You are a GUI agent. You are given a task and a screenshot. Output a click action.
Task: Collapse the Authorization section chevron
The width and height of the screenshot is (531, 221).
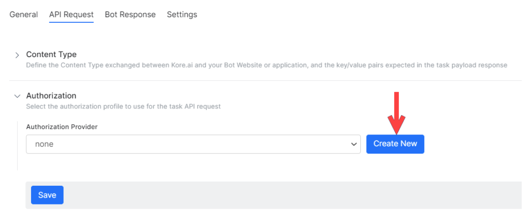tap(17, 96)
